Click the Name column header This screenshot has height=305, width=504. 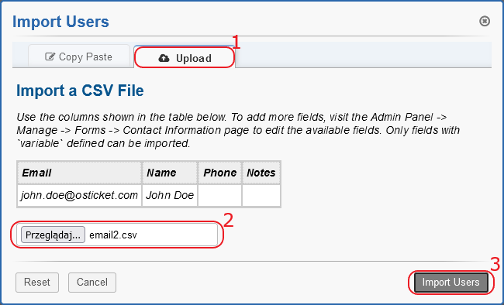tap(170, 173)
